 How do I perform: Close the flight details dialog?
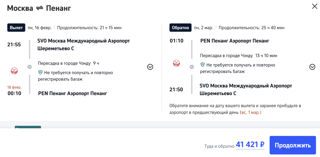[314, 6]
